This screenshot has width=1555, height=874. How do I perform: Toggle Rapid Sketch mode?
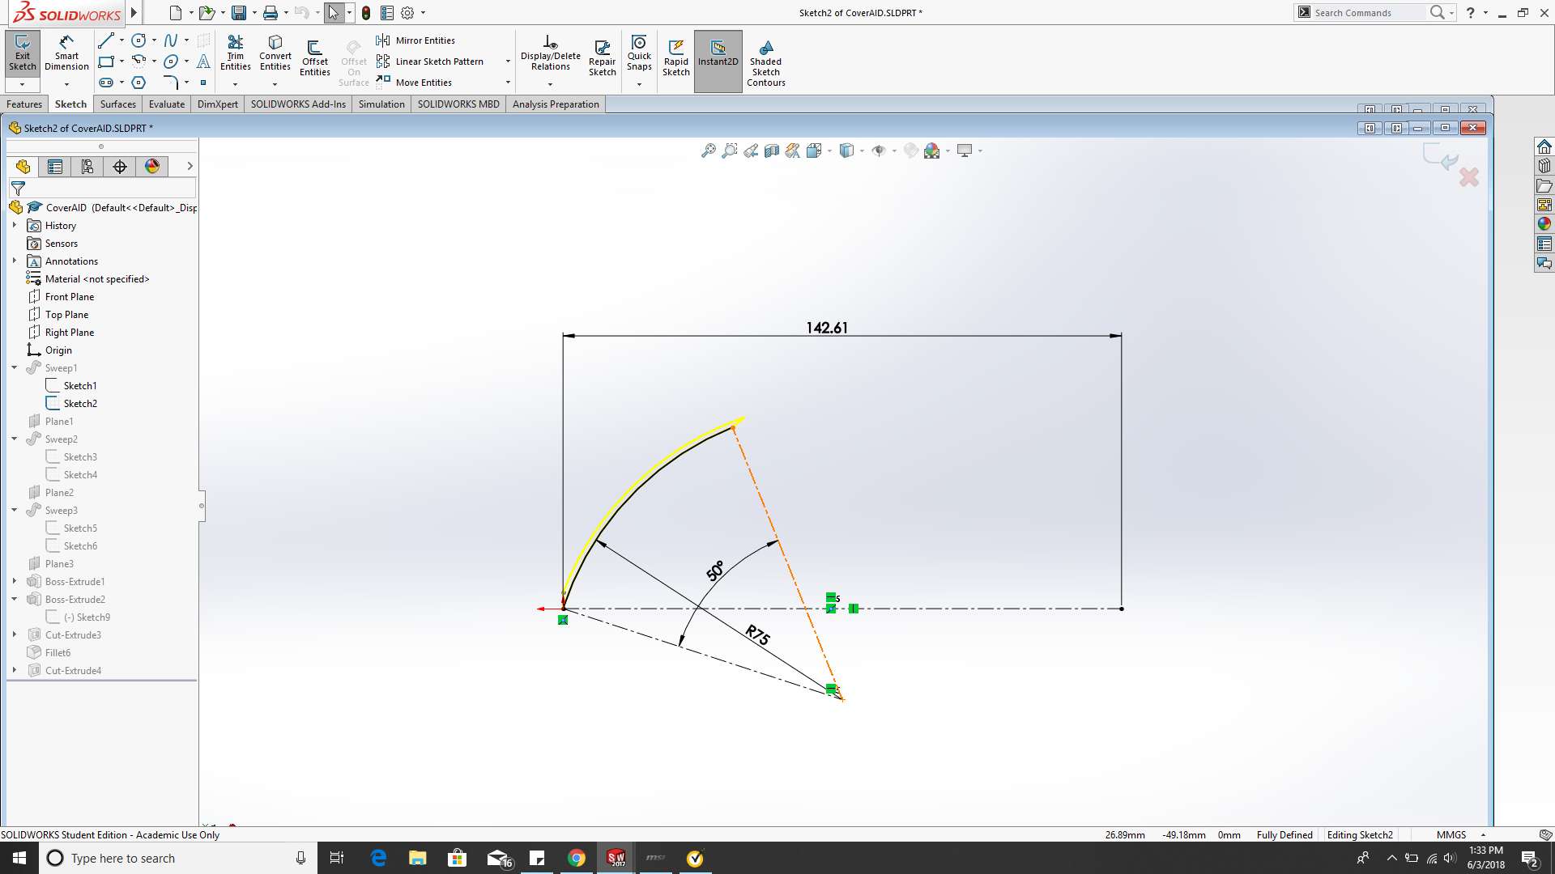[676, 58]
